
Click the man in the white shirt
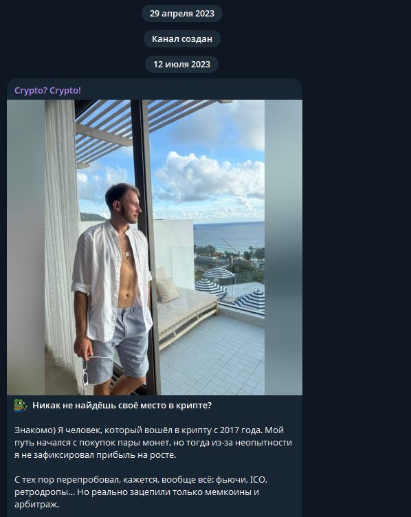pos(112,287)
